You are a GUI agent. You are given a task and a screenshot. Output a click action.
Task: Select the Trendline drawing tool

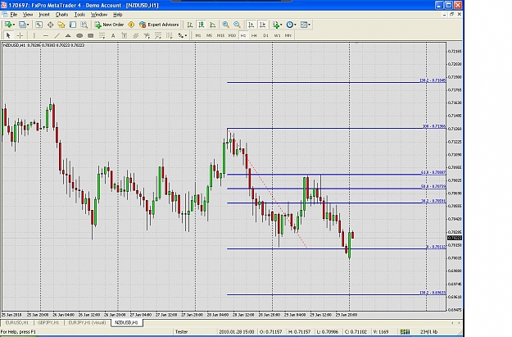[57, 35]
